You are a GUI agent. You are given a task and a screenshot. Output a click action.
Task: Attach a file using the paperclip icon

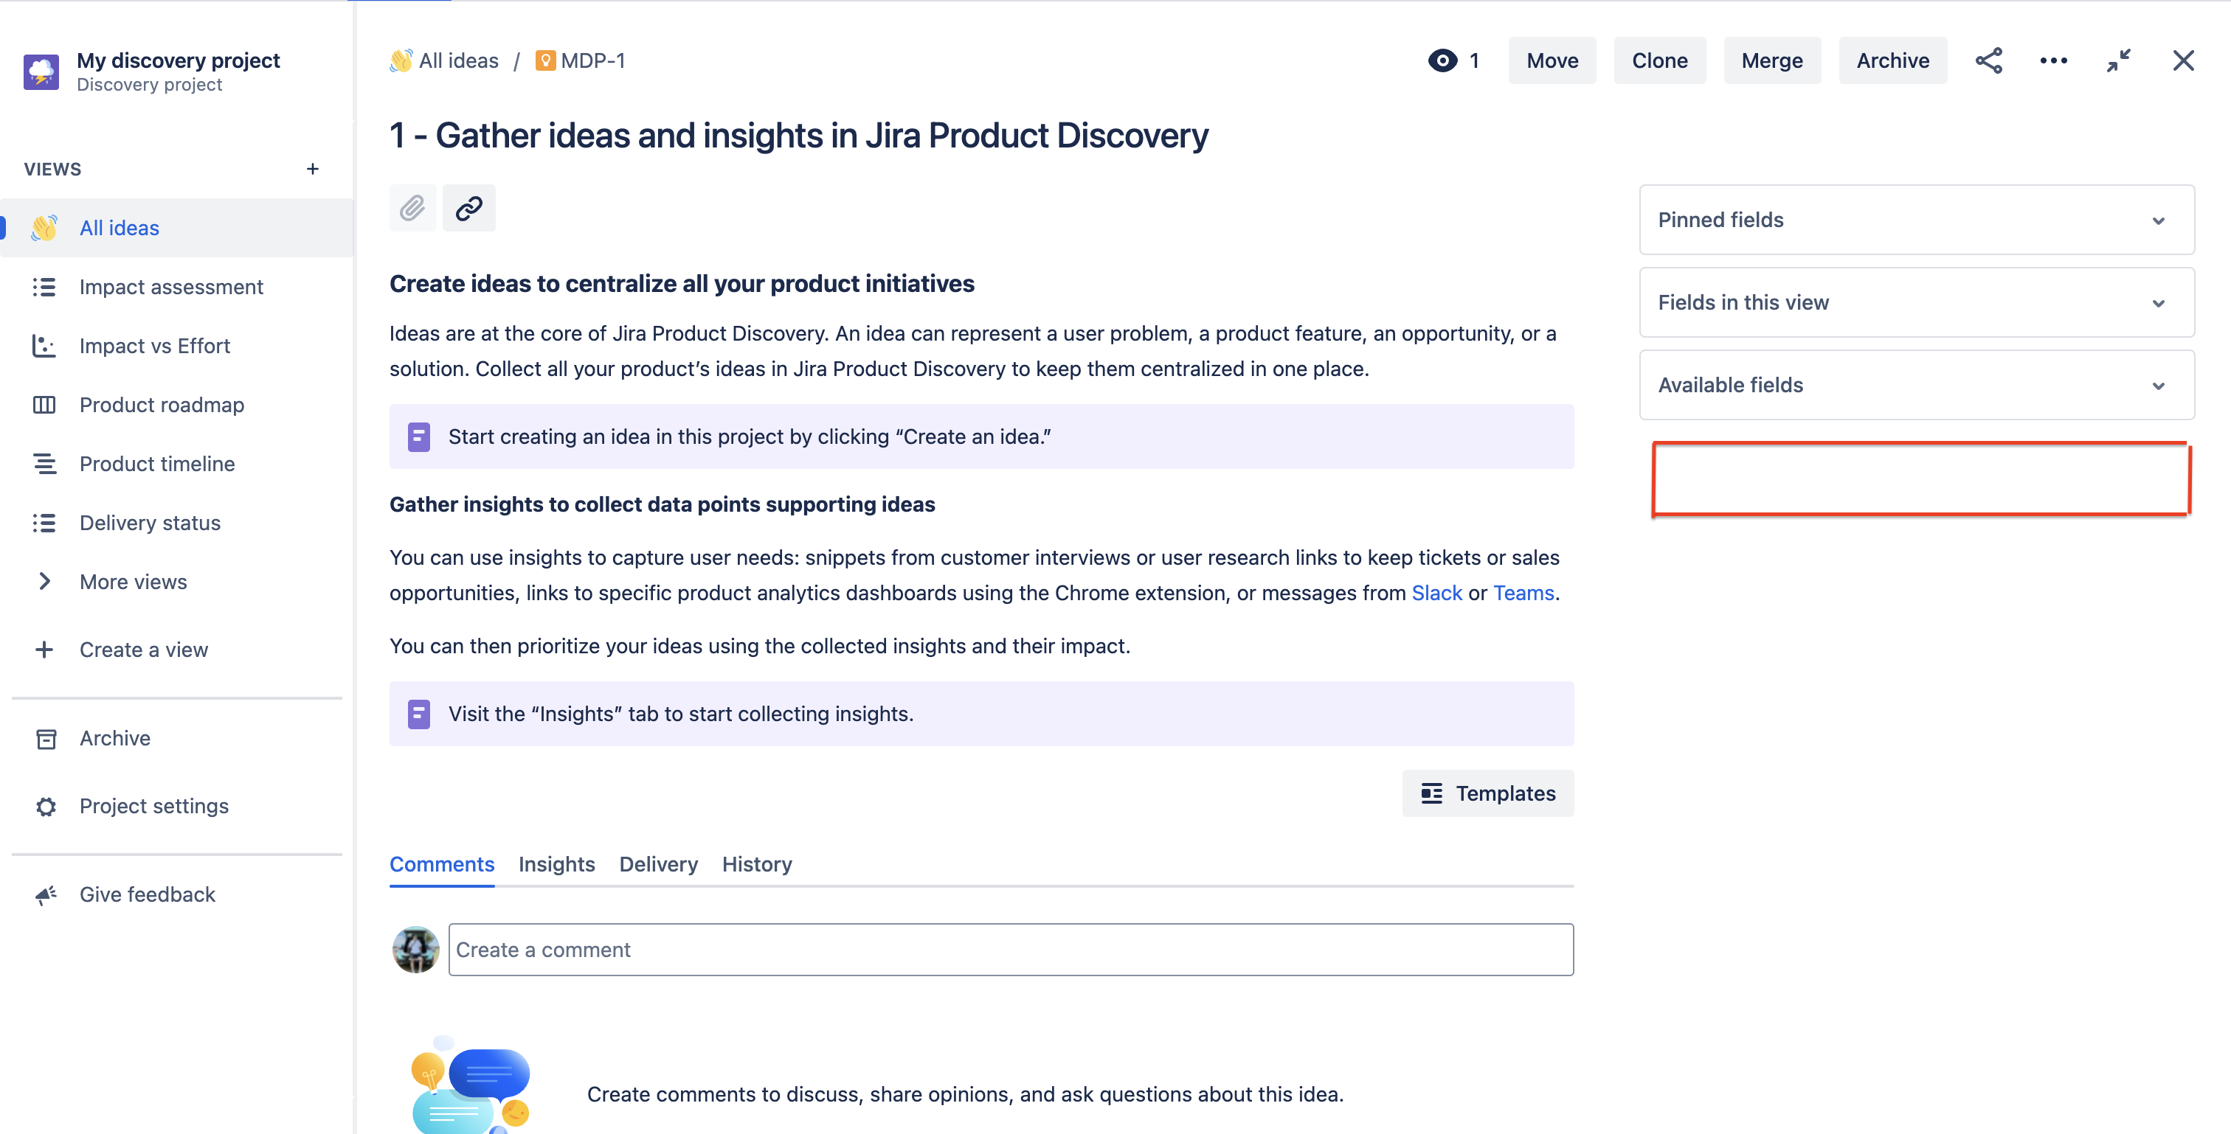click(x=413, y=208)
